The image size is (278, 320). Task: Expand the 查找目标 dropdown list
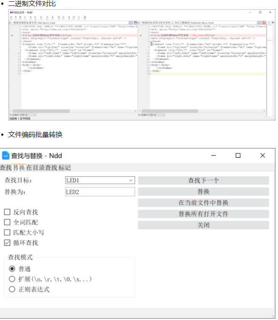point(131,181)
